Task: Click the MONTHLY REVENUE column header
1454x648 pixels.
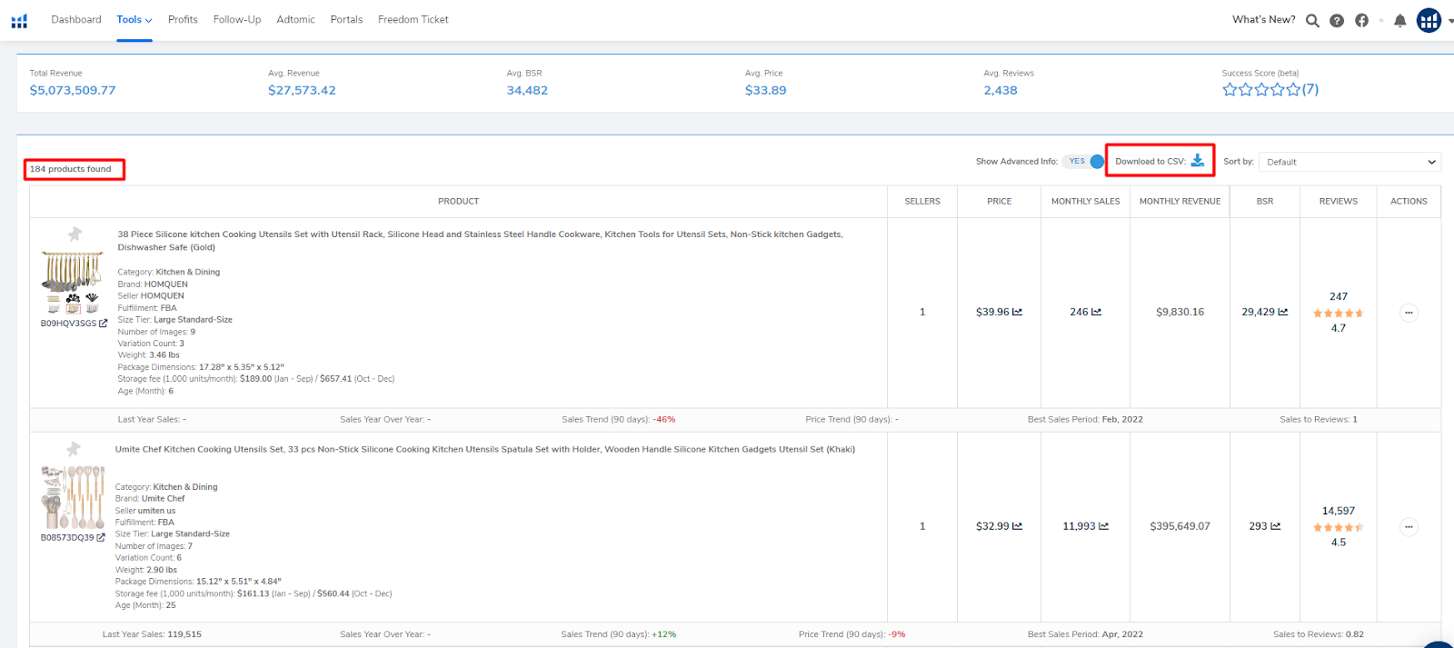Action: 1180,202
